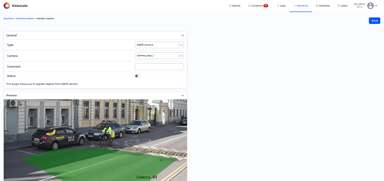Go to Scenario creation breadcrumb link
This screenshot has width=384, height=181.
click(x=25, y=19)
